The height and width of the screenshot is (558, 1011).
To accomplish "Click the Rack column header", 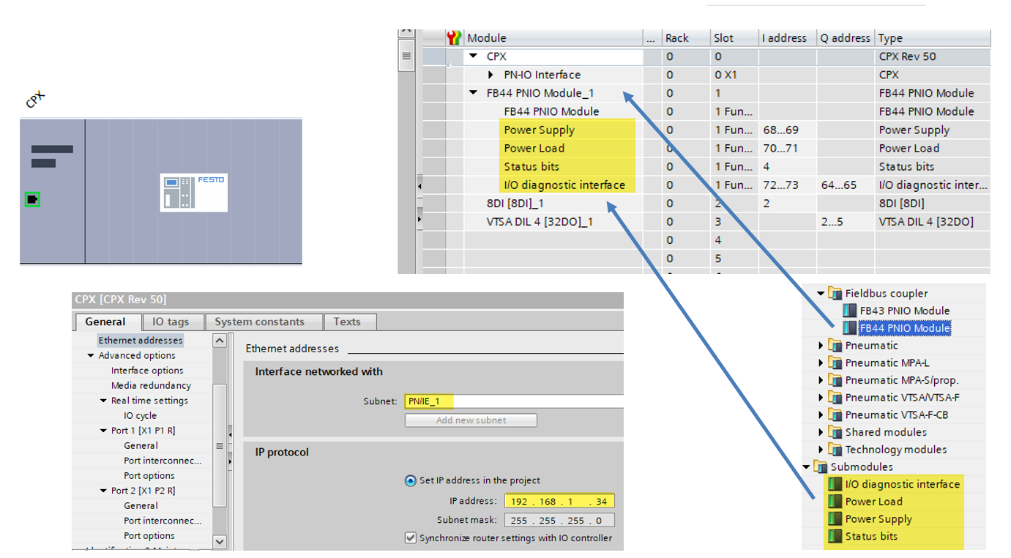I will coord(685,38).
